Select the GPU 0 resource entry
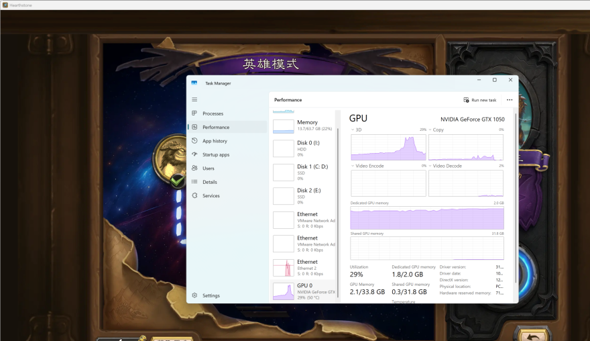Viewport: 590px width, 341px height. pyautogui.click(x=303, y=291)
